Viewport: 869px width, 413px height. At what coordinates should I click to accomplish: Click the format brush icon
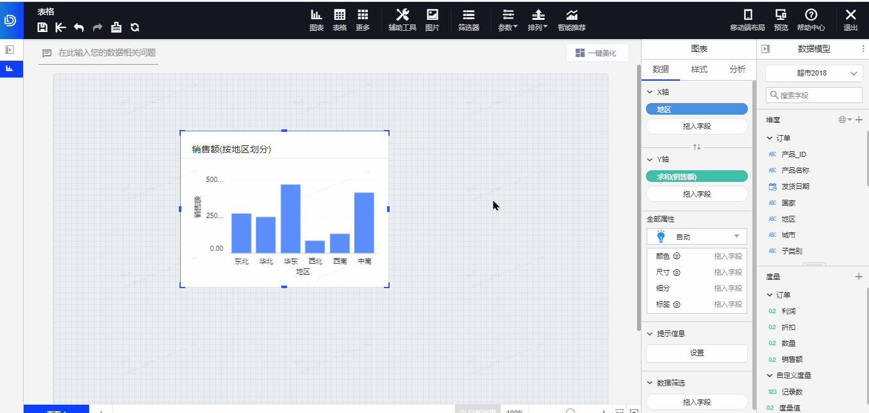pos(116,27)
